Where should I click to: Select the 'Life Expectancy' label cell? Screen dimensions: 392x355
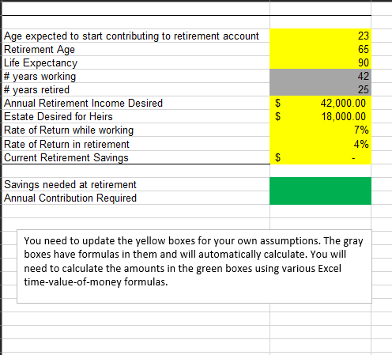click(x=136, y=62)
